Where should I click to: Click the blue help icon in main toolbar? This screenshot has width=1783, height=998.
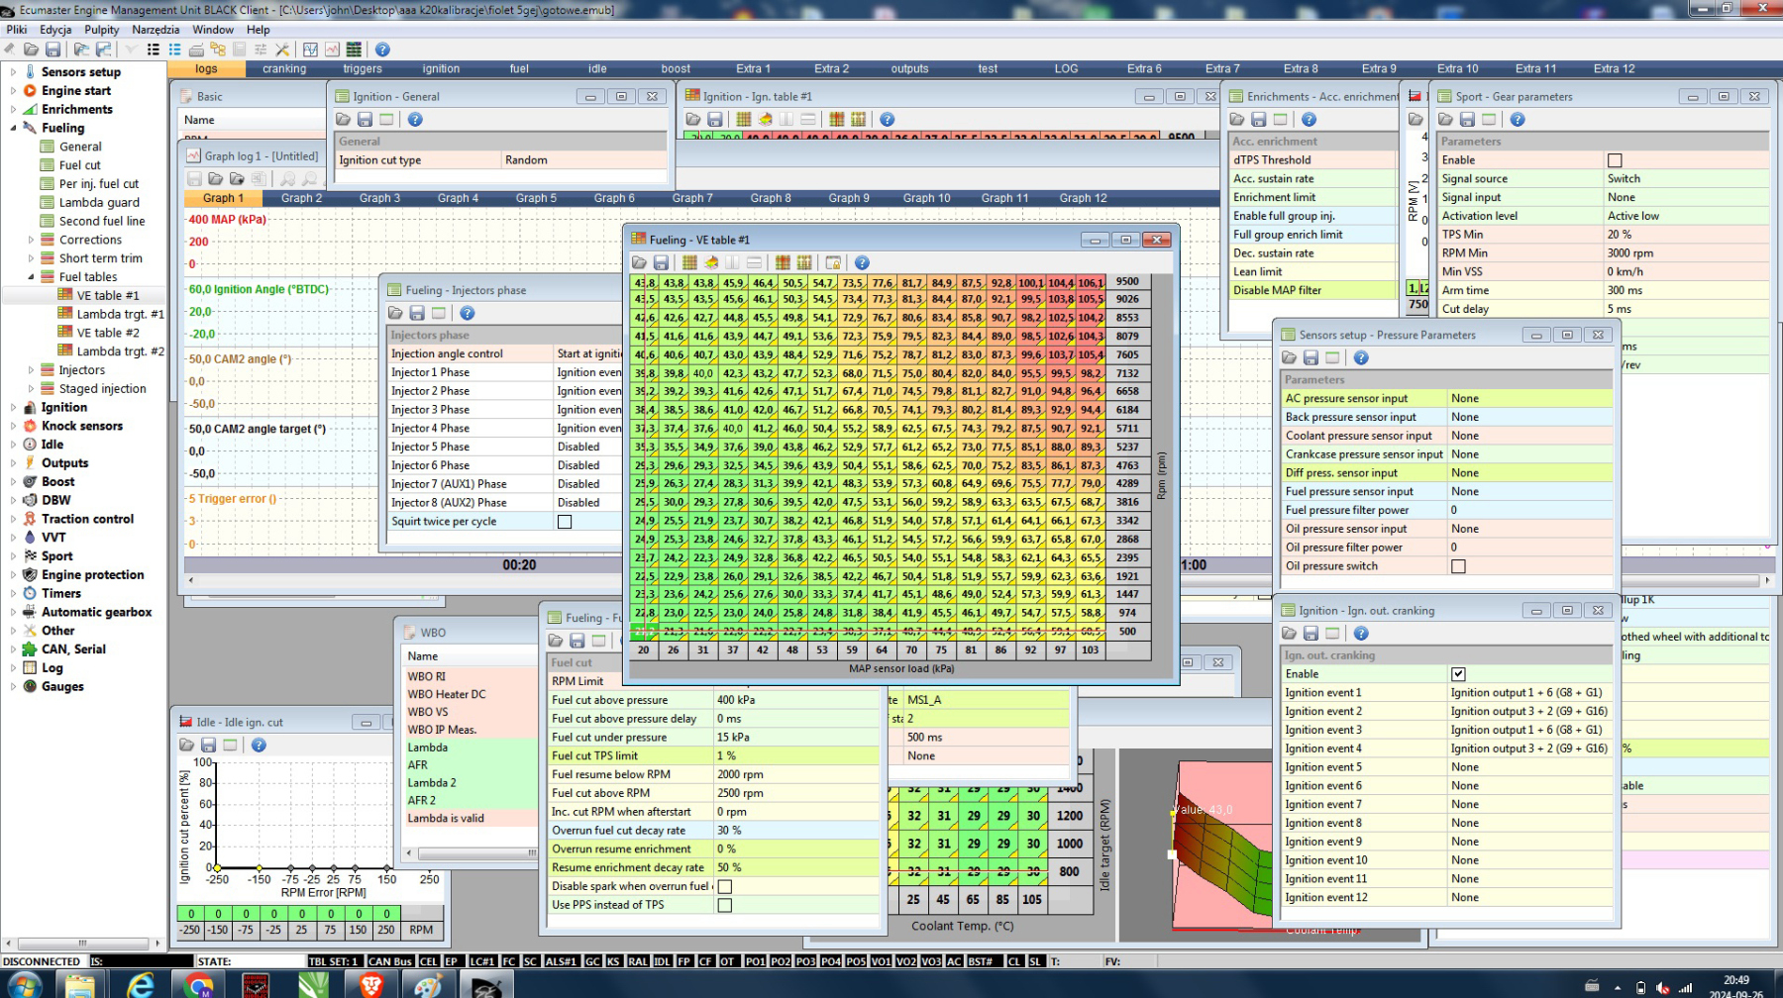click(x=382, y=50)
